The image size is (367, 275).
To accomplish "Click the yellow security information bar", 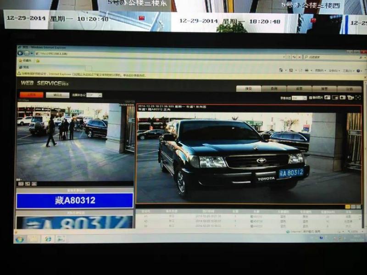I will click(x=189, y=75).
